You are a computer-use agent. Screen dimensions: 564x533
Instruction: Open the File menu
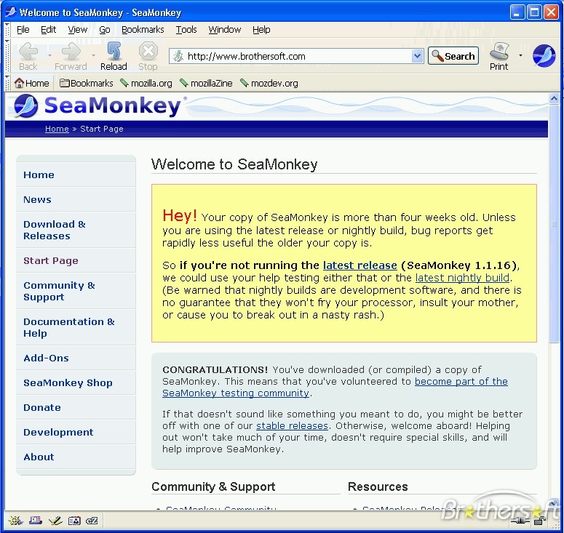[23, 30]
